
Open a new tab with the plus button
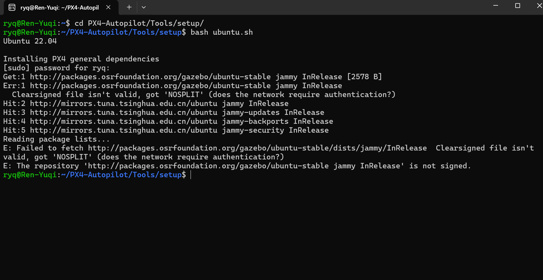[129, 7]
